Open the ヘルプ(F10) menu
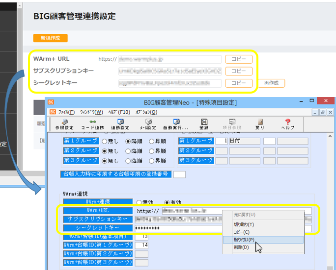336x270 pixels. (x=119, y=112)
